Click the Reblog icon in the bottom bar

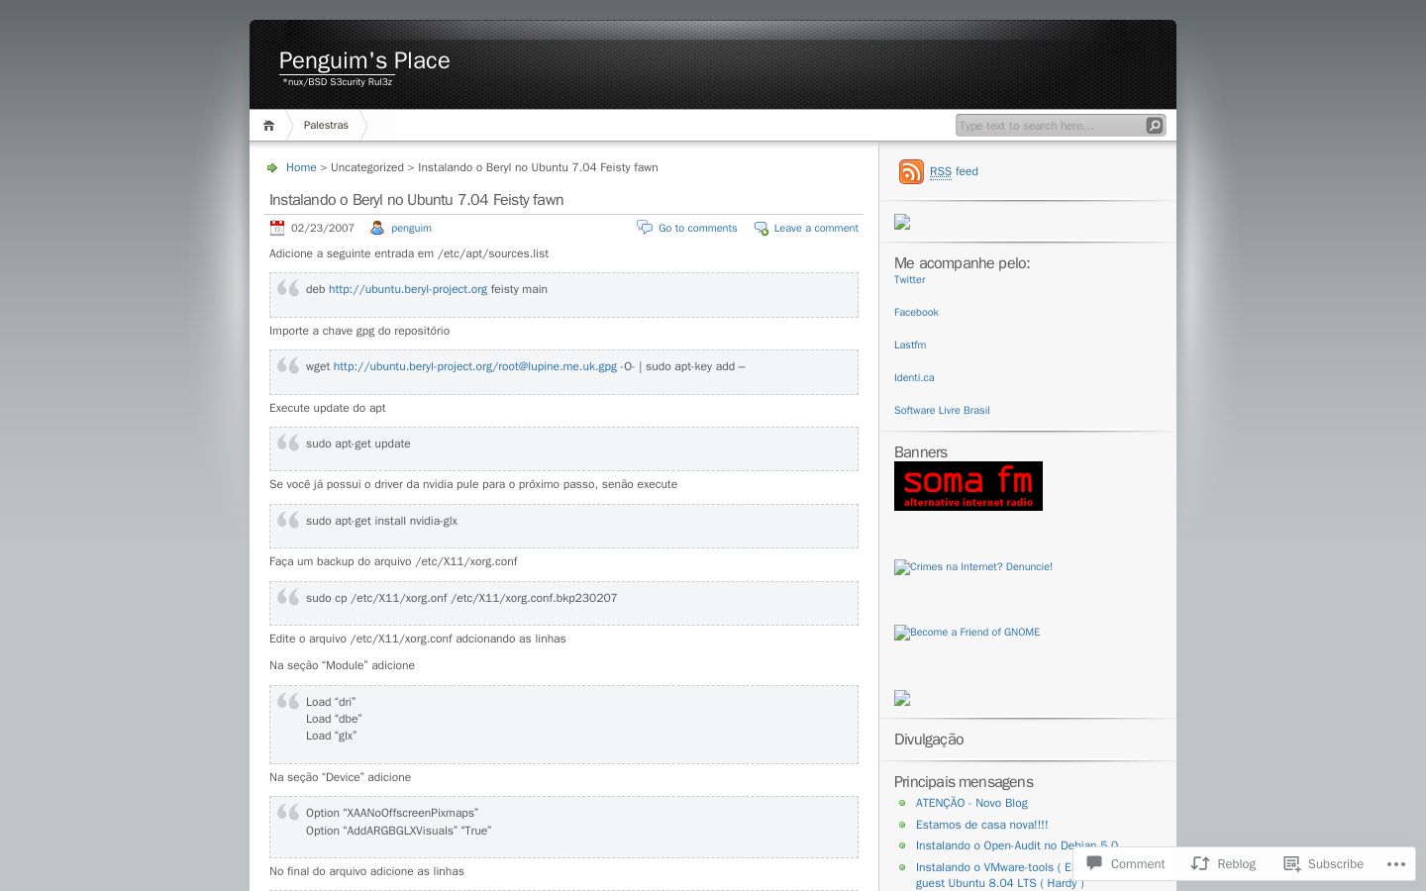1200,863
